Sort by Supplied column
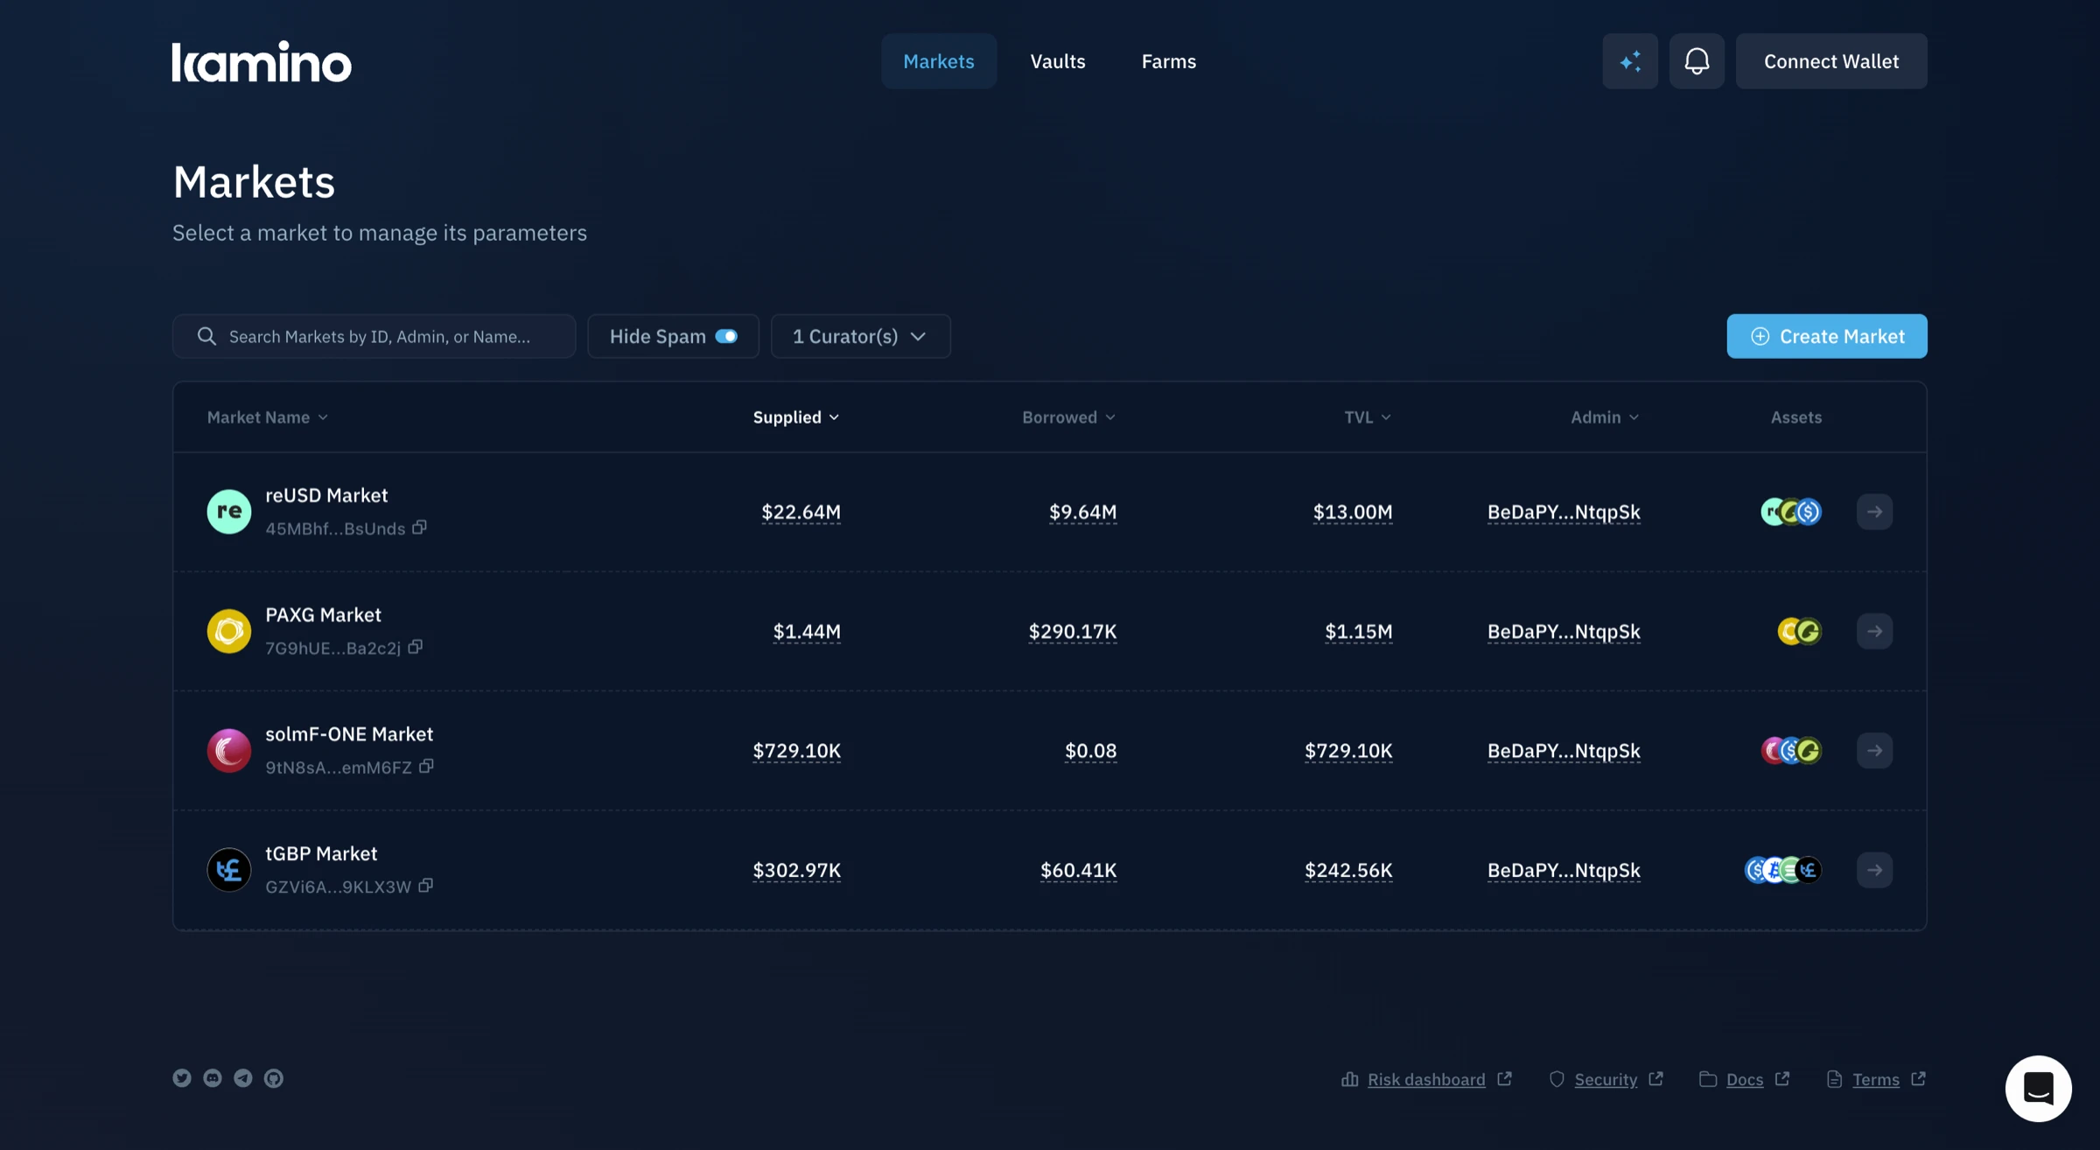 pyautogui.click(x=796, y=417)
